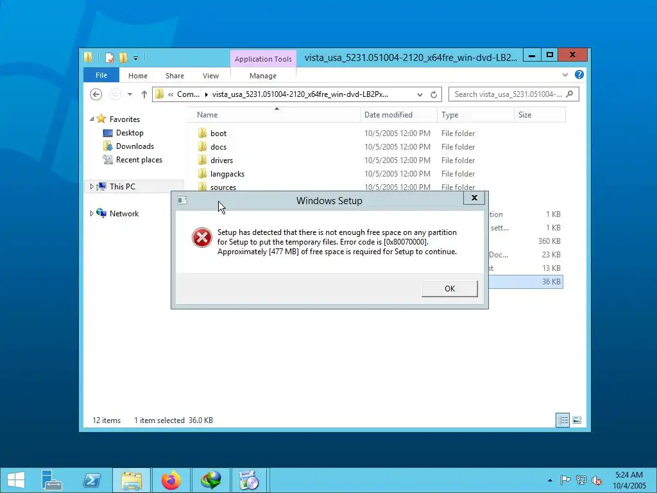The width and height of the screenshot is (657, 493).
Task: Open Internet Download Manager taskbar icon
Action: coord(210,480)
